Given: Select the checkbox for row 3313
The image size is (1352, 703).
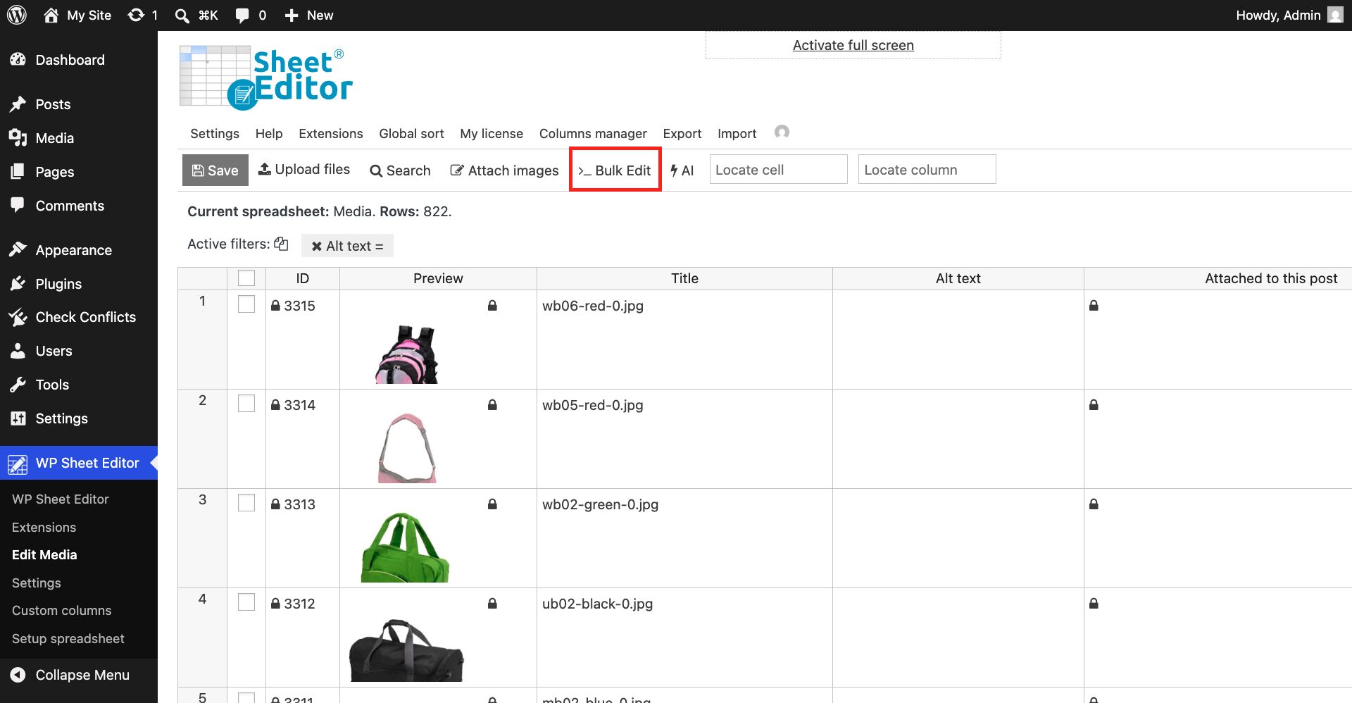Looking at the screenshot, I should pyautogui.click(x=246, y=503).
